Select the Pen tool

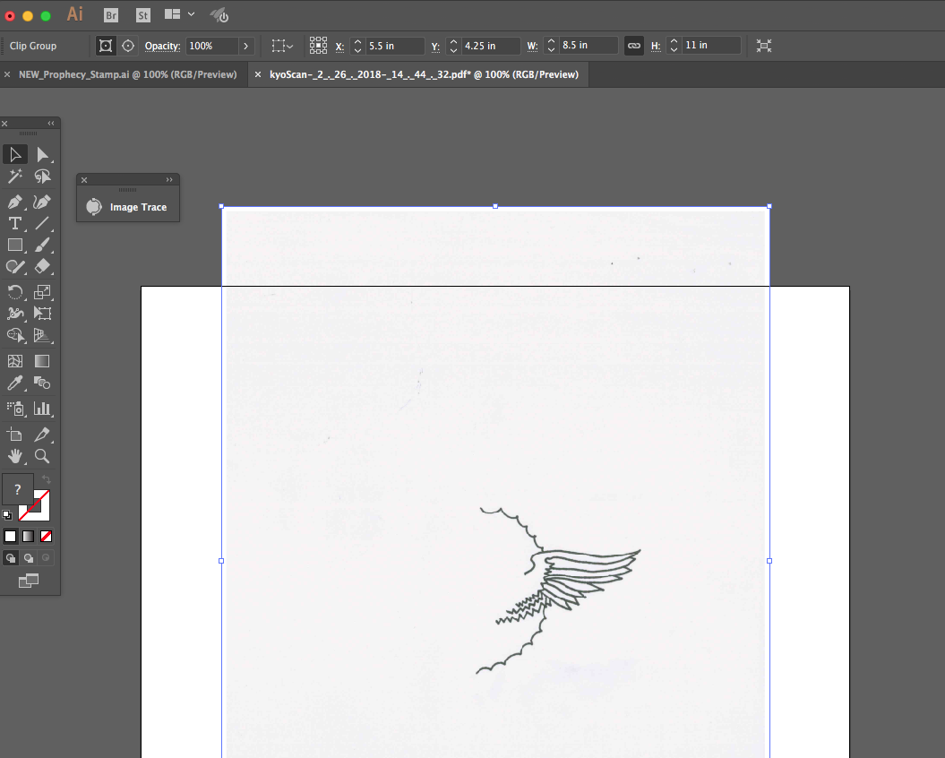14,202
